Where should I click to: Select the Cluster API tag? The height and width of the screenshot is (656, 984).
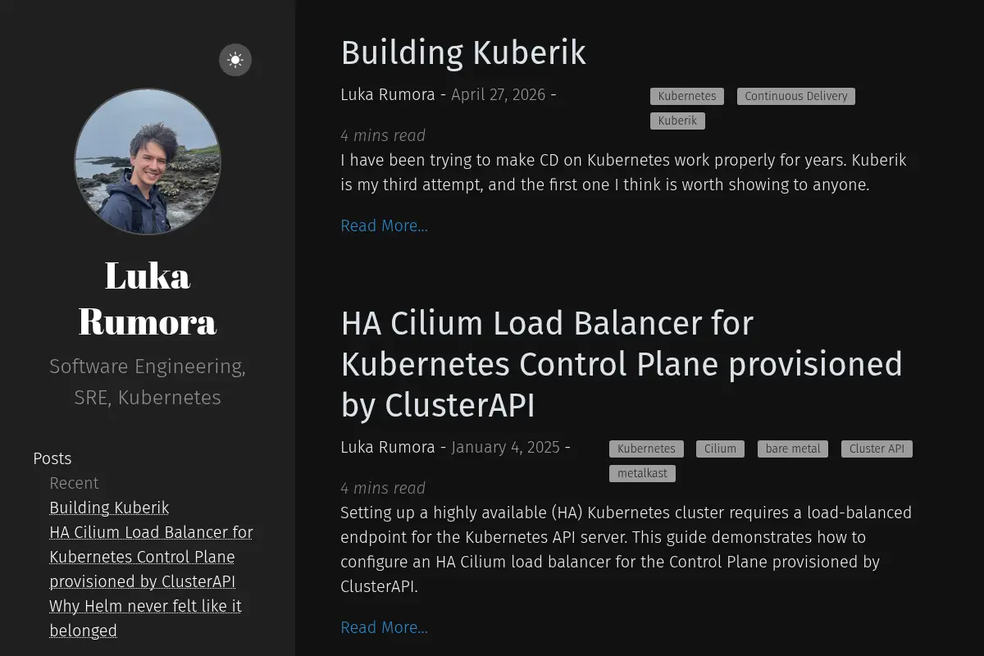[x=877, y=449]
